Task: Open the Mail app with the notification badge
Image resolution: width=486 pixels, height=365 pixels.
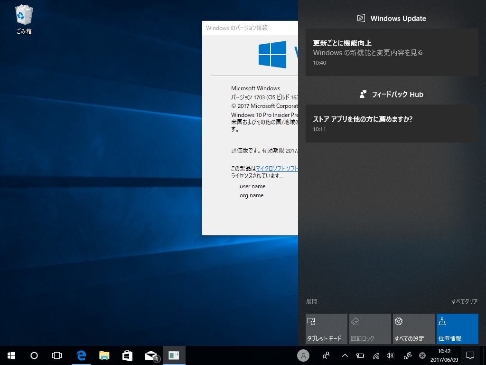Action: (x=150, y=355)
